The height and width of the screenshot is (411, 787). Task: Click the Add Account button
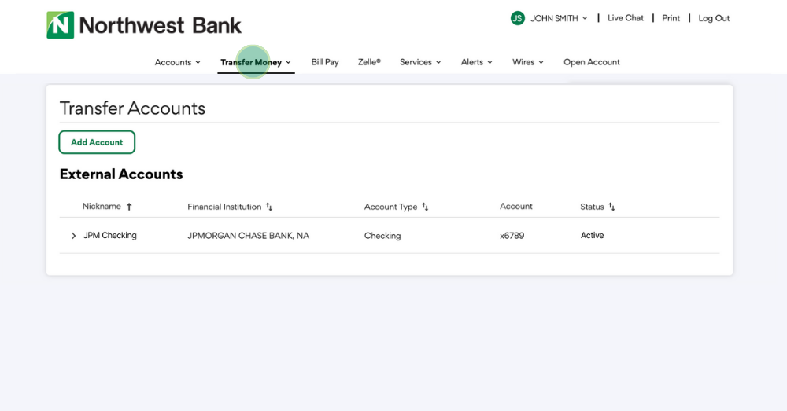[x=97, y=142]
